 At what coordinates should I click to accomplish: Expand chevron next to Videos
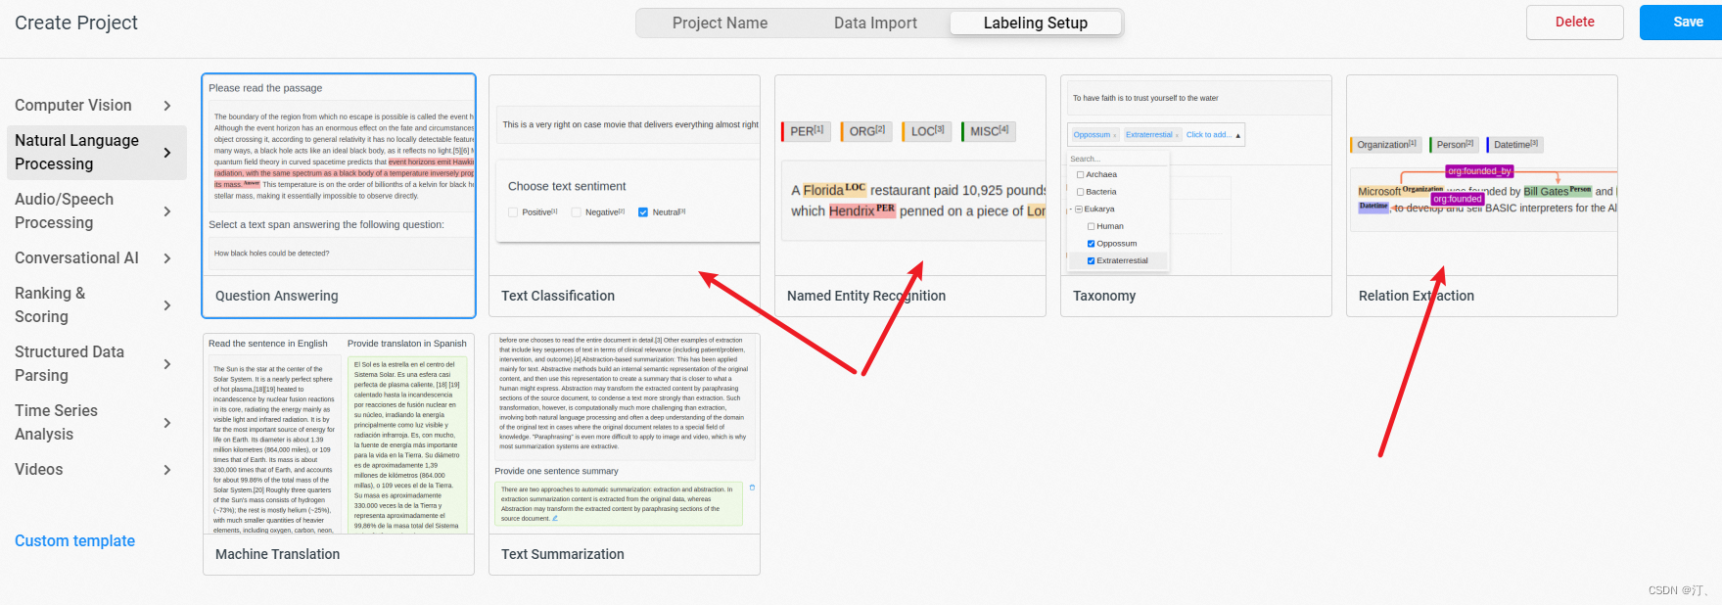coord(167,470)
